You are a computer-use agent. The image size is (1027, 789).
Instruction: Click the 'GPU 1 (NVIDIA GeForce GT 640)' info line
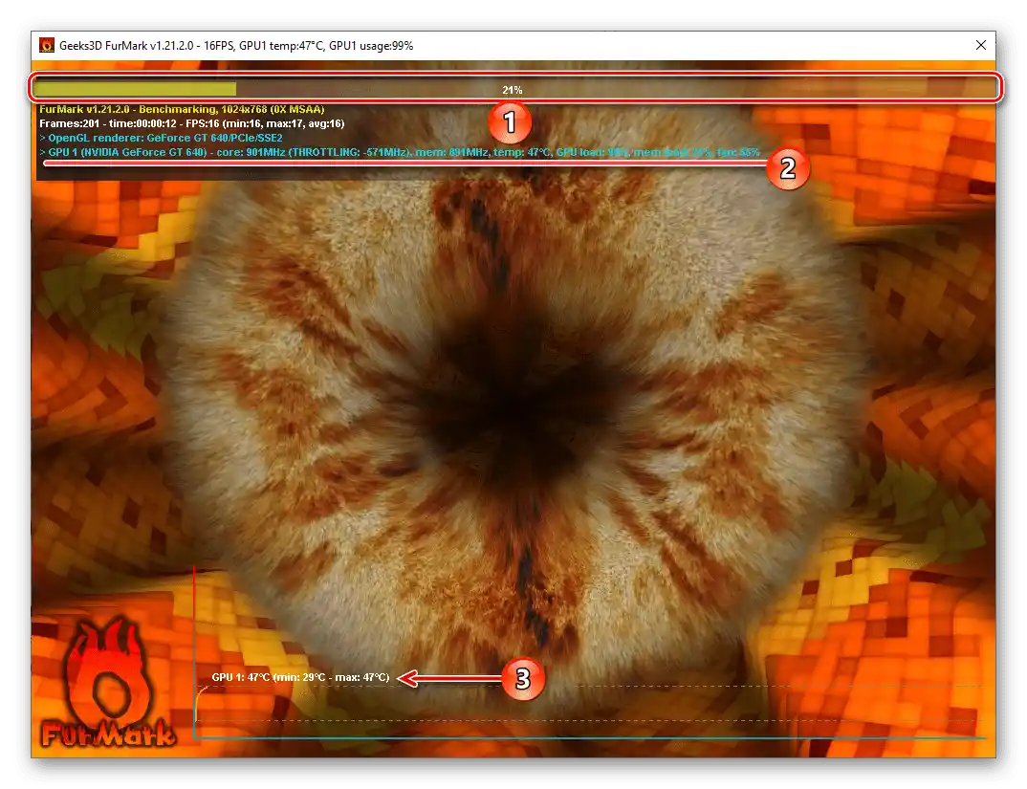(x=400, y=153)
